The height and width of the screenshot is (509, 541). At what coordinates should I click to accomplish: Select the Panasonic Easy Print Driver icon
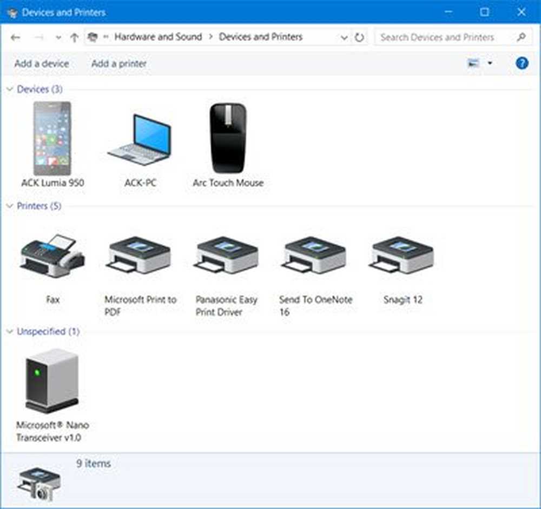click(226, 255)
